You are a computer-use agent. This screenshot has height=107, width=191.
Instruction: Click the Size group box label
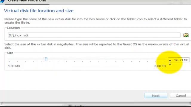point(10,53)
